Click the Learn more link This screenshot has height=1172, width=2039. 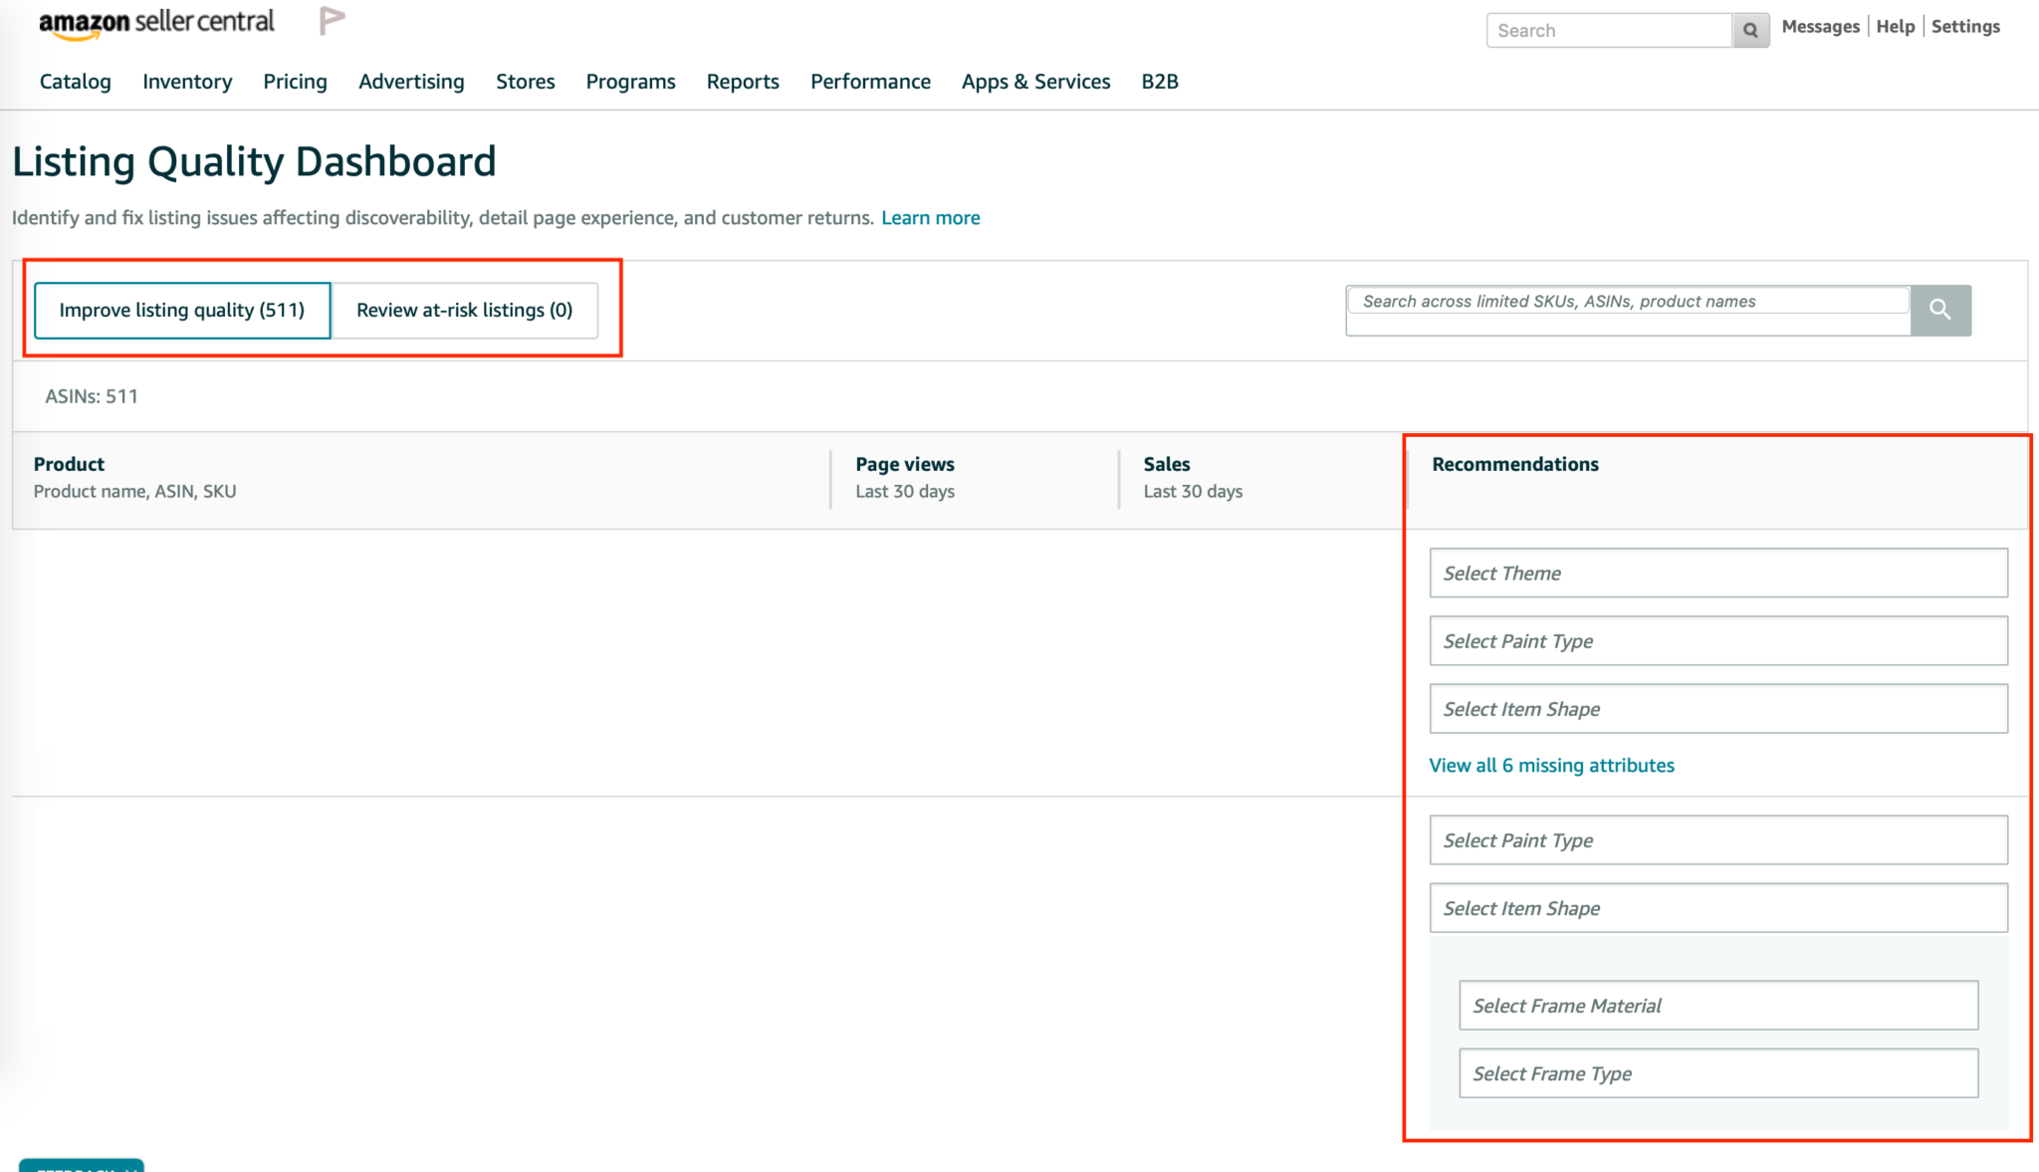(x=930, y=217)
